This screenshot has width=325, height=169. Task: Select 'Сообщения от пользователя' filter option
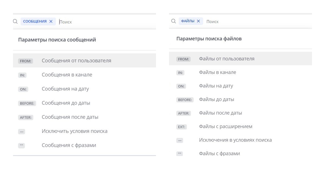pyautogui.click(x=76, y=60)
